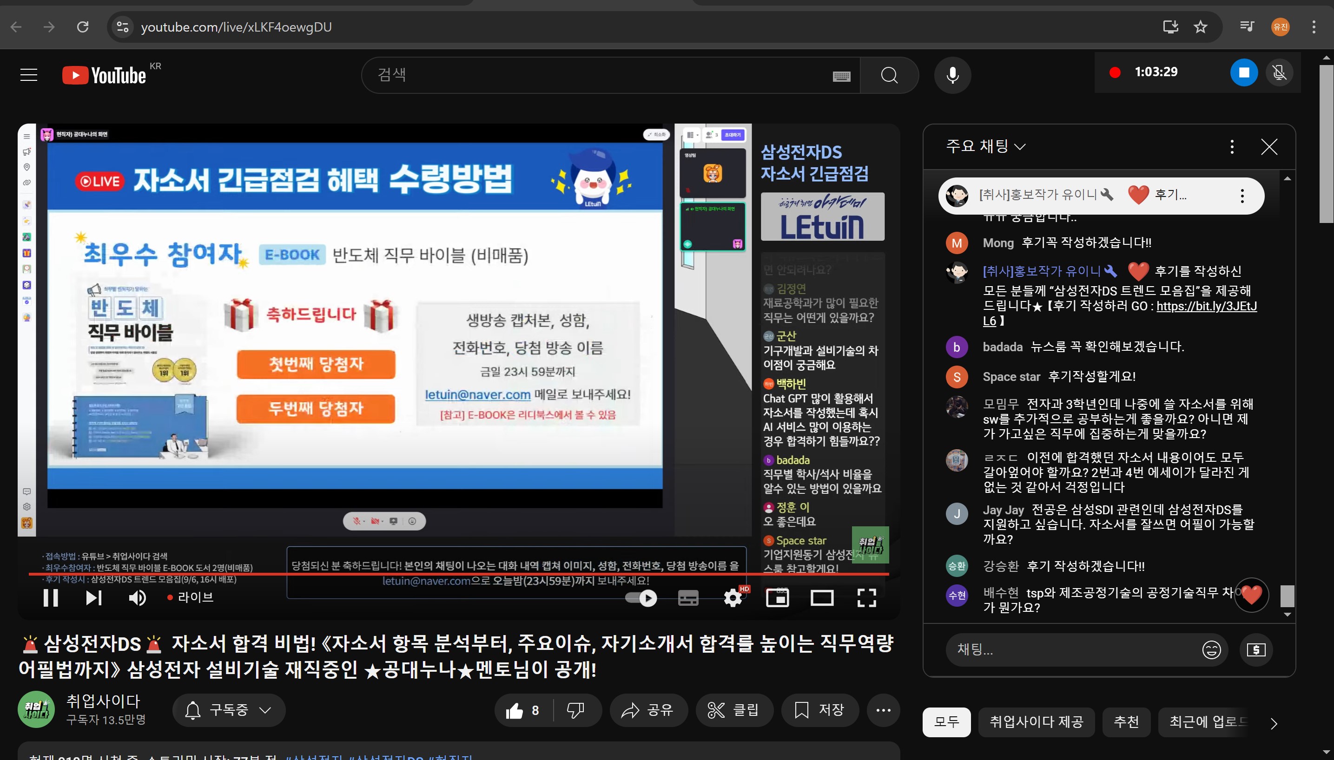
Task: Expand the 주요 채팅 dropdown
Action: tap(985, 146)
